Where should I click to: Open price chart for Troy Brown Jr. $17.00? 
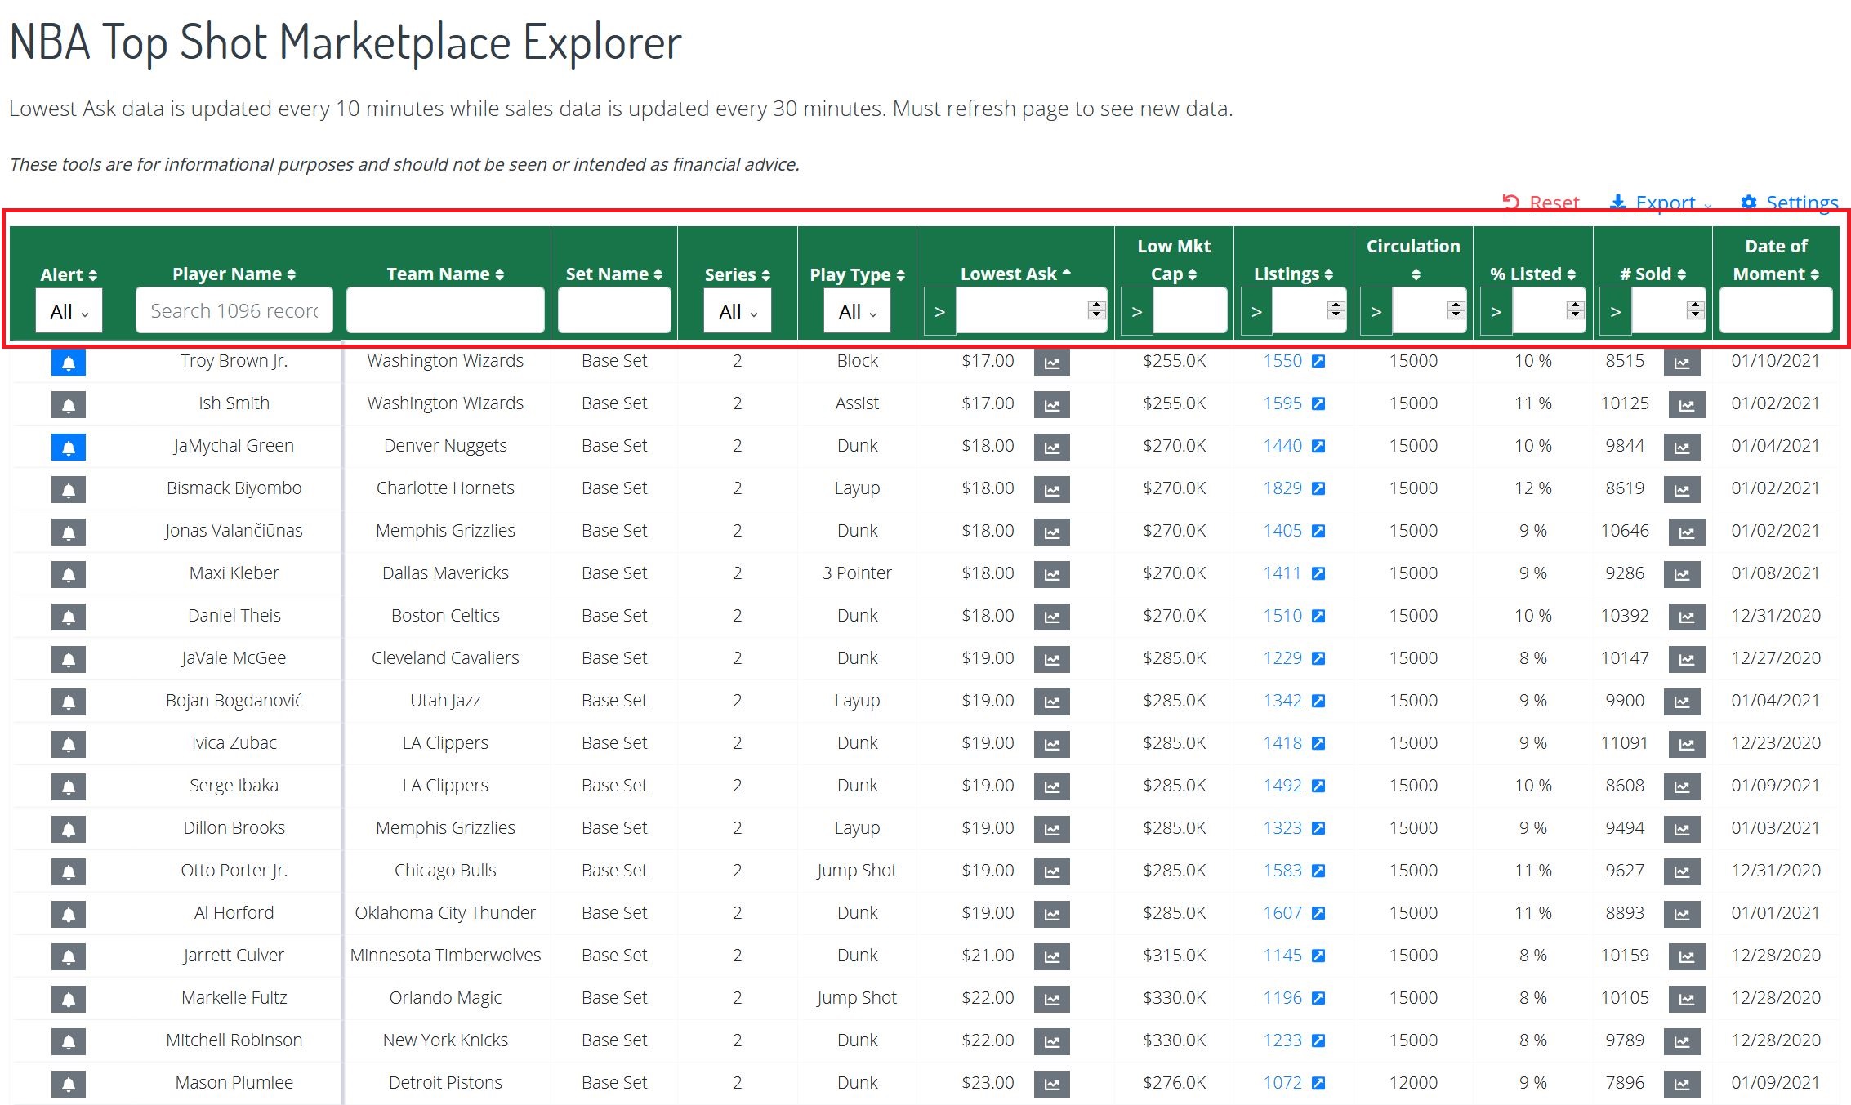click(1052, 362)
